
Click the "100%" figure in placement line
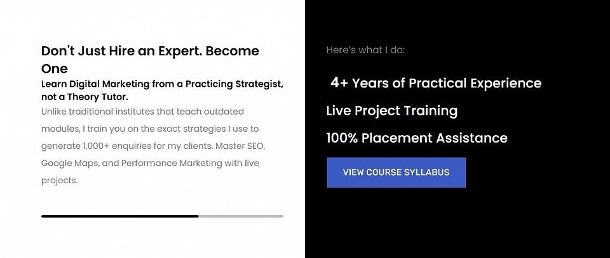pos(342,138)
